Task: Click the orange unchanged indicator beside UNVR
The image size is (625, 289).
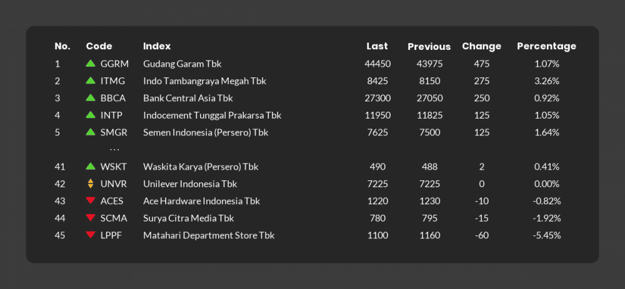Action: pyautogui.click(x=91, y=184)
